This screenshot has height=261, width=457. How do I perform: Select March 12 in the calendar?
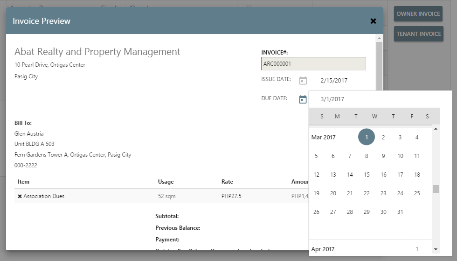click(x=316, y=174)
